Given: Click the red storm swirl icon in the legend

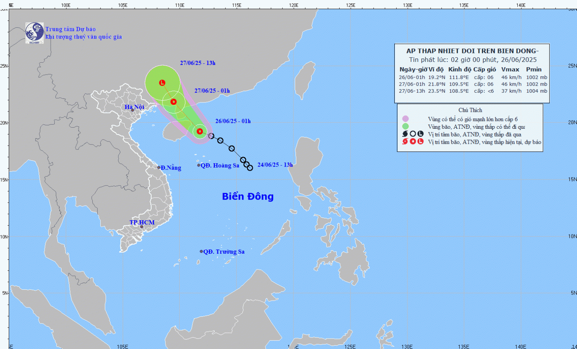Looking at the screenshot, I should click(x=405, y=141).
